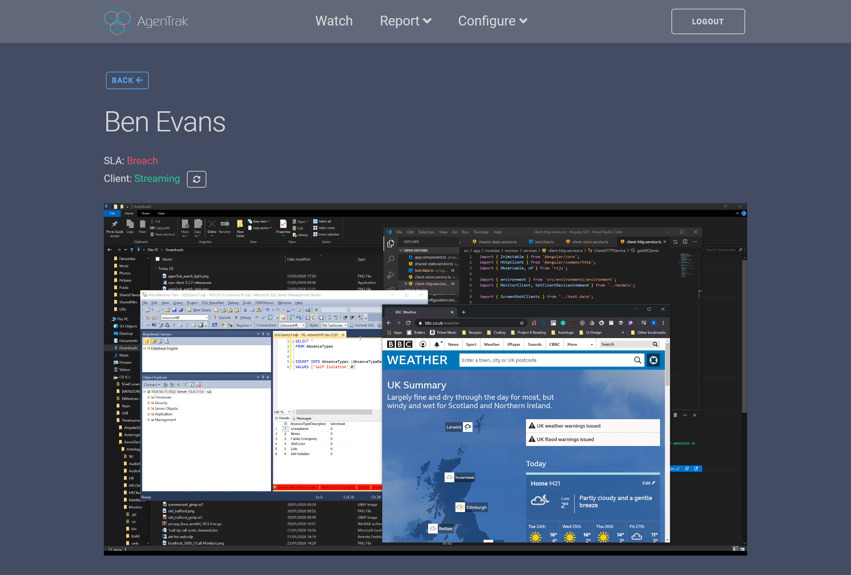
Task: Click Rename in the Explorer ribbon
Action: [x=225, y=227]
